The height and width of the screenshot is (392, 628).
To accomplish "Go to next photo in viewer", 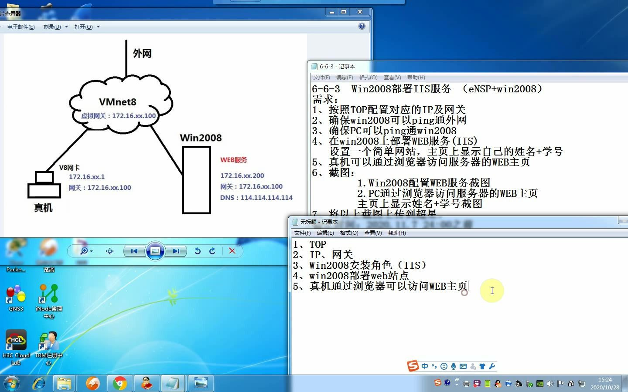I will point(176,251).
